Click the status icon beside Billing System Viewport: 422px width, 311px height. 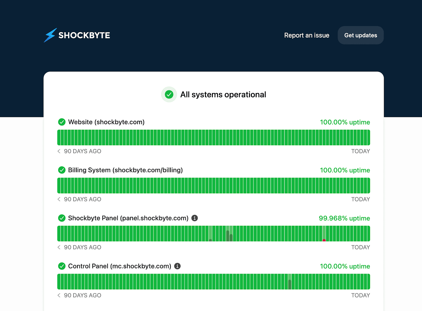[x=62, y=170]
